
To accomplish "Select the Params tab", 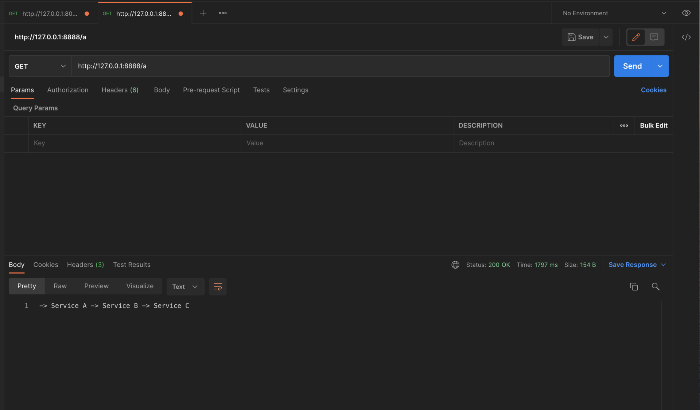I will pos(22,90).
